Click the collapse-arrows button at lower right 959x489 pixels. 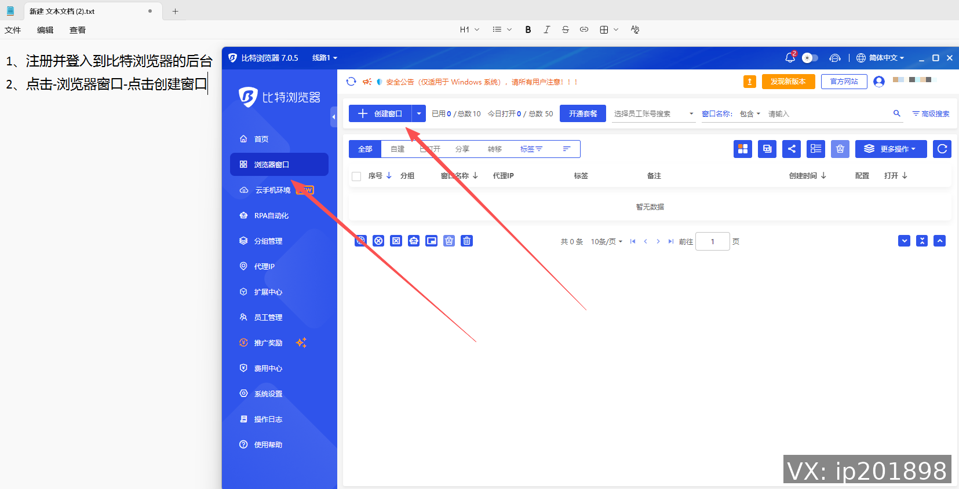(x=922, y=241)
